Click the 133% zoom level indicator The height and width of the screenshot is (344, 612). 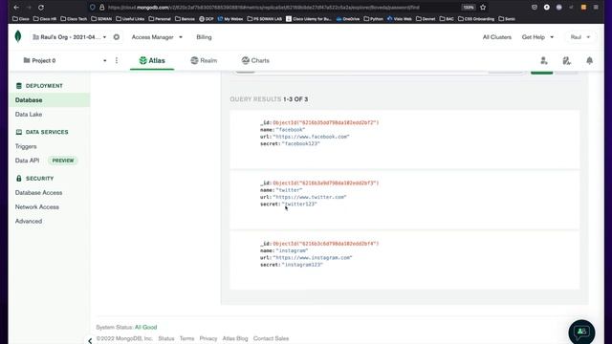tap(468, 8)
